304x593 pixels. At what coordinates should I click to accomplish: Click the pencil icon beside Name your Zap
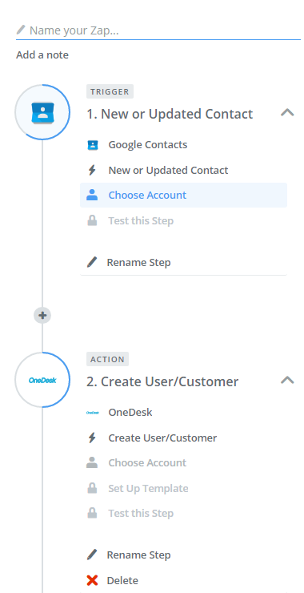[x=21, y=30]
